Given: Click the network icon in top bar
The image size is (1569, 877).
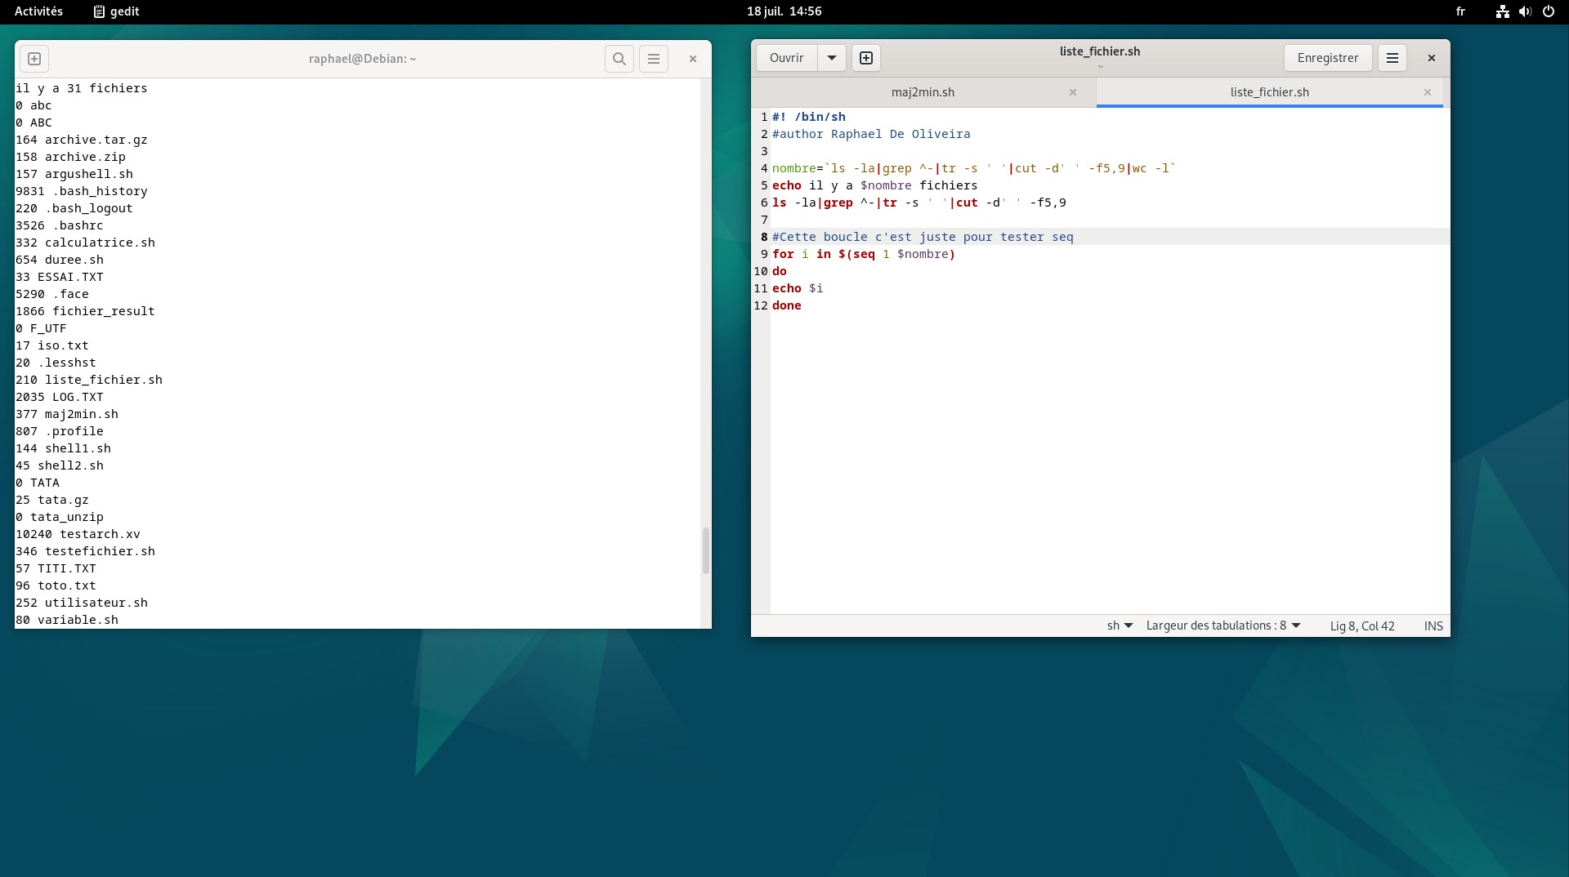Looking at the screenshot, I should coord(1502,11).
